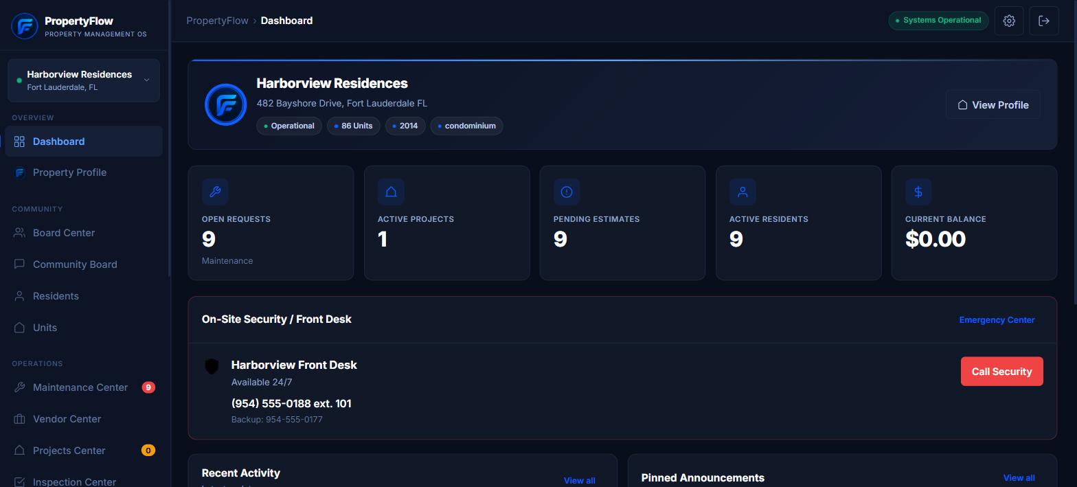
Task: Click the View Profile button
Action: [993, 105]
